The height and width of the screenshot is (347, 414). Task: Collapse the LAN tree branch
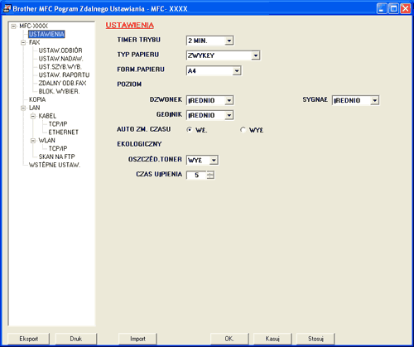pyautogui.click(x=23, y=108)
